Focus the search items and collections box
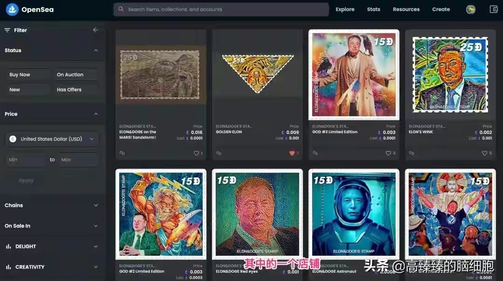This screenshot has height=281, width=503. coord(221,9)
